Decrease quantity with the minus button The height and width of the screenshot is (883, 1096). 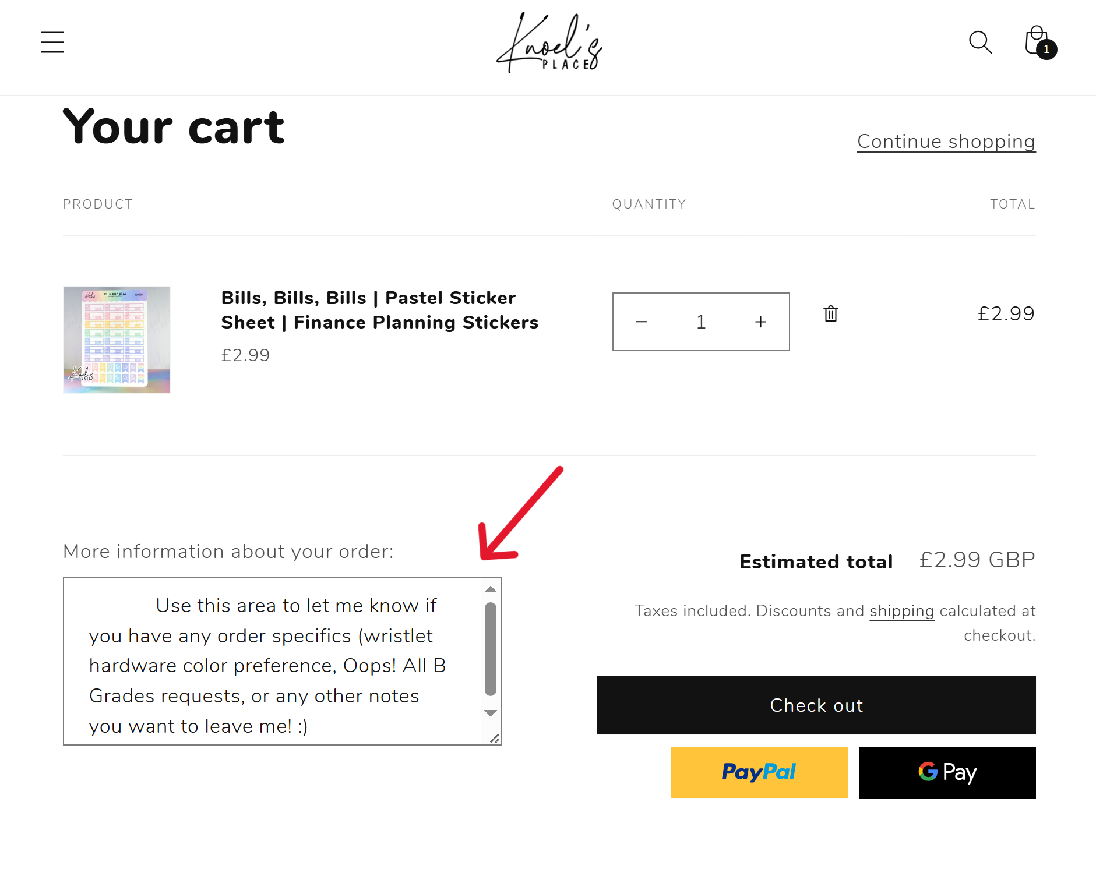coord(642,322)
